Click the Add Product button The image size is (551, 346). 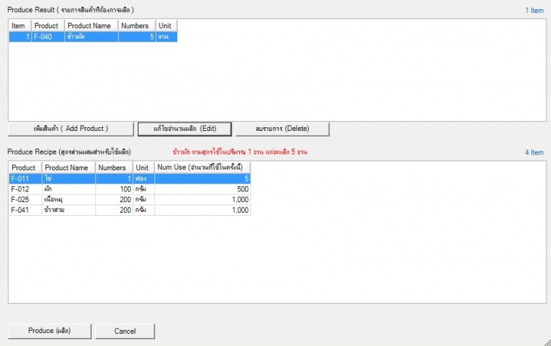coord(70,129)
